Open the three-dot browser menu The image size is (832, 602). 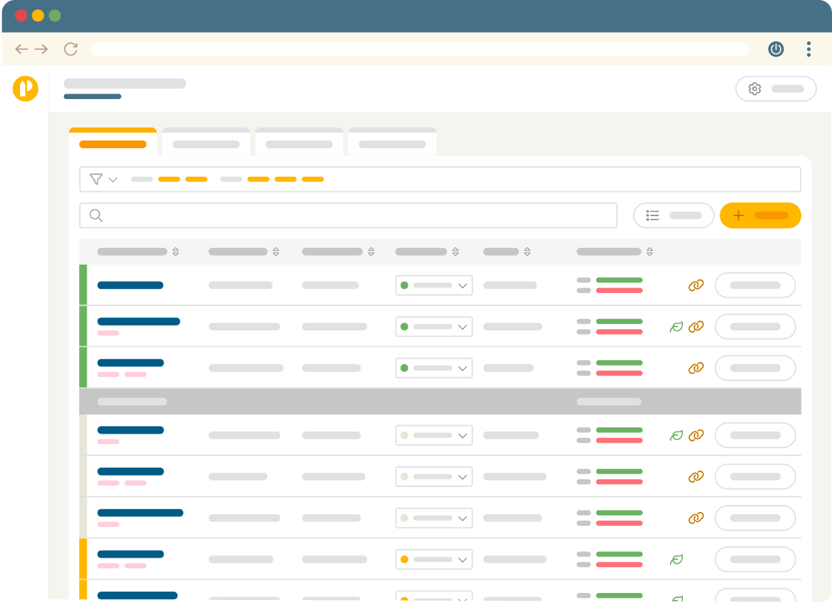[x=808, y=49]
